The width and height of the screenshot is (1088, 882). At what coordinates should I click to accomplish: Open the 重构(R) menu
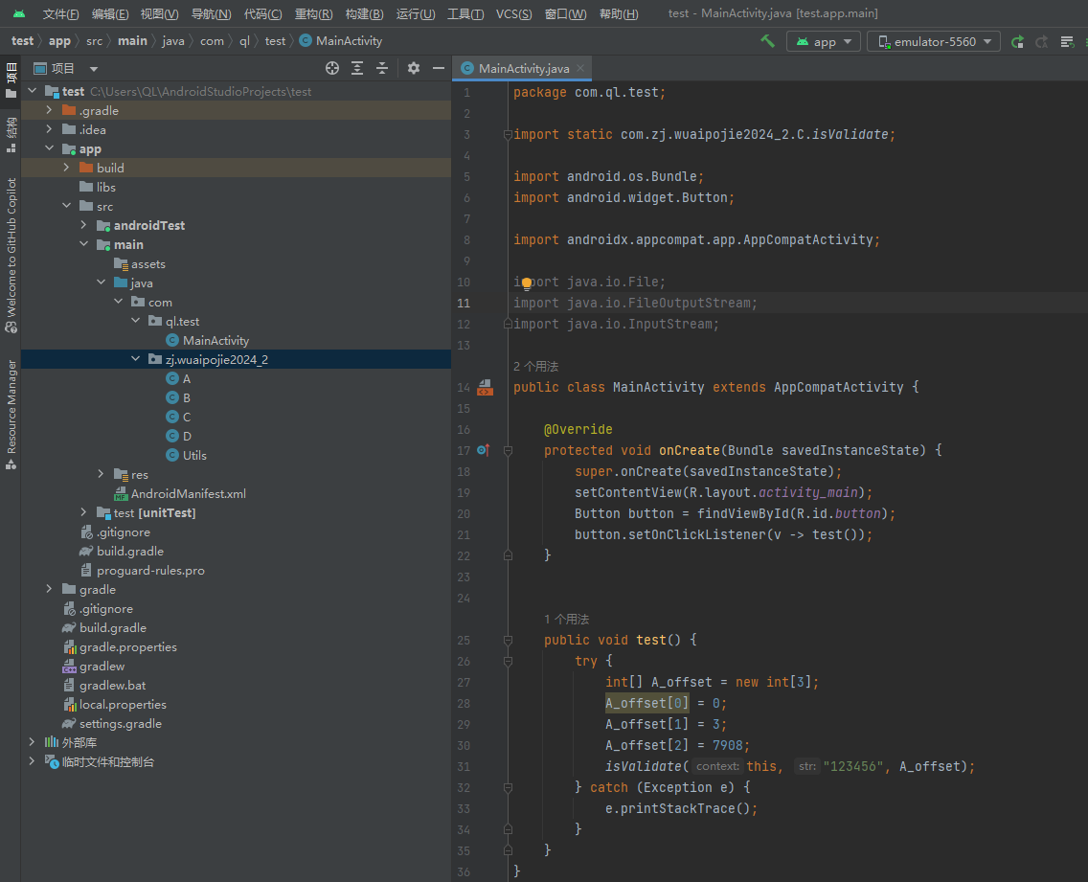[313, 13]
